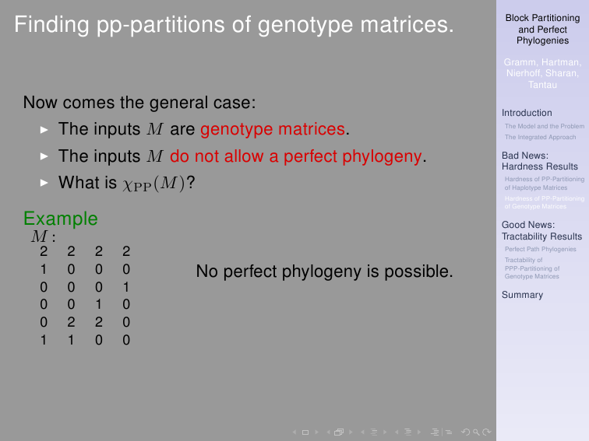Click the go forward redo-arrow icon
This screenshot has height=441, width=589.
click(x=486, y=432)
